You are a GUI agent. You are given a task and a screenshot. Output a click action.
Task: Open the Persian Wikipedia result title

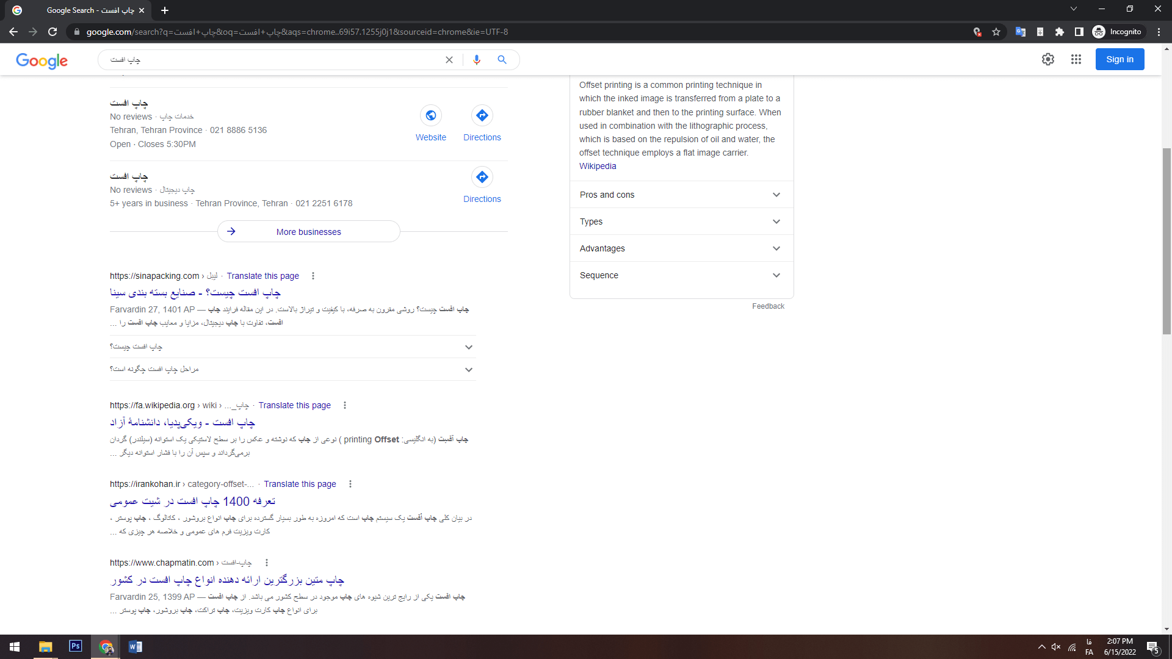point(182,422)
